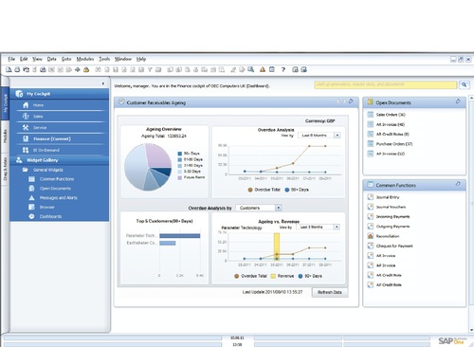Click the 90+ Days pie legend swatch
474x347 pixels.
point(180,154)
